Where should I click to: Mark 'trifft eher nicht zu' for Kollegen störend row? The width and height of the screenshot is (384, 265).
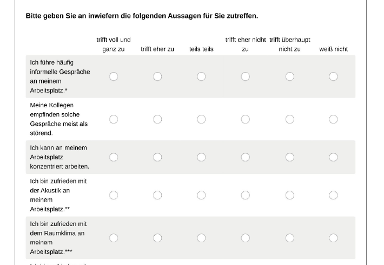click(x=246, y=119)
